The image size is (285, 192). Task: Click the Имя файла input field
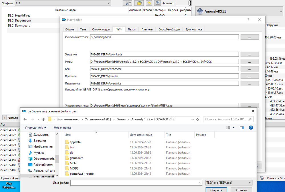[x=134, y=183]
